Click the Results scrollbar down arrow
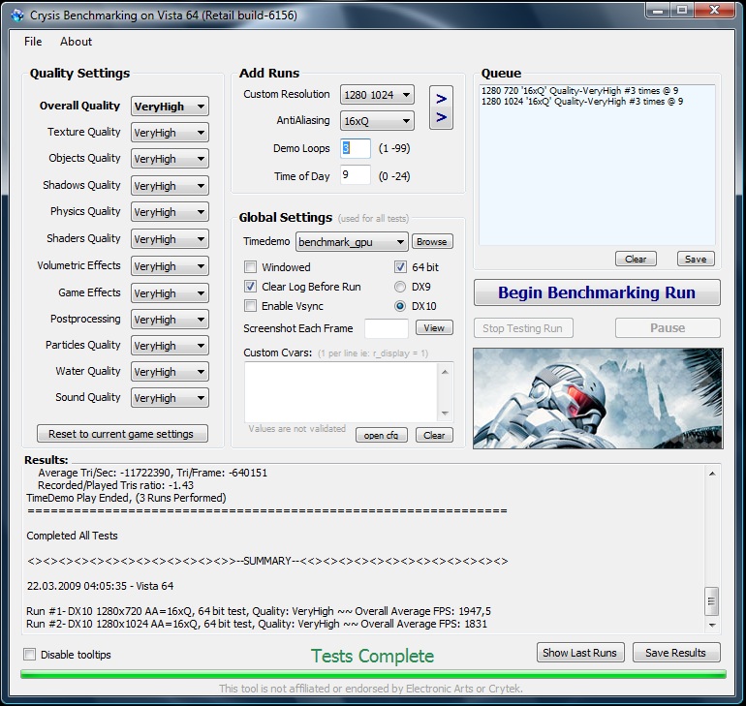Image resolution: width=746 pixels, height=706 pixels. (712, 626)
